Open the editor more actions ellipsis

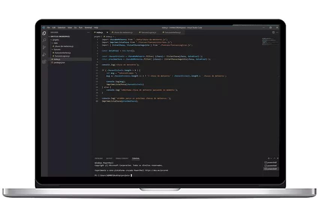coord(277,33)
